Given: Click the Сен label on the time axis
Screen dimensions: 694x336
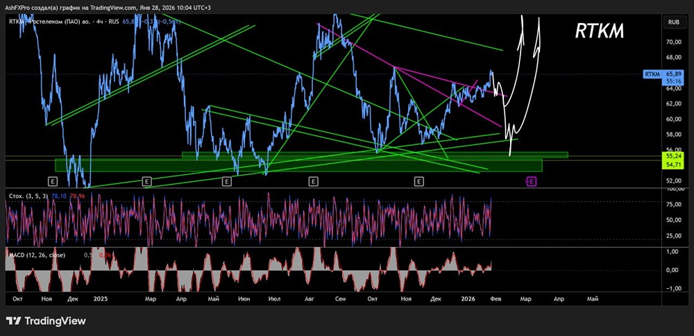Looking at the screenshot, I should pyautogui.click(x=340, y=299).
